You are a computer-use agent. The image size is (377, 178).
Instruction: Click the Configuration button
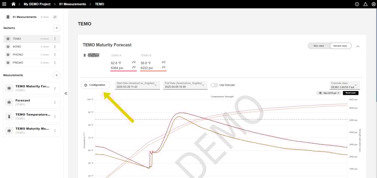click(95, 85)
